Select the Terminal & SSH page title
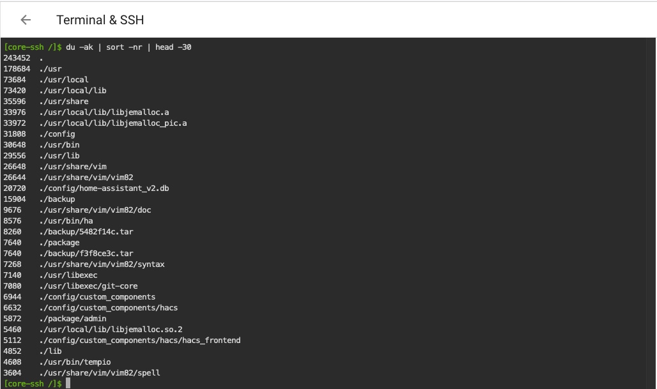Image resolution: width=657 pixels, height=389 pixels. click(x=100, y=20)
